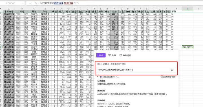Image resolution: width=203 pixels, height=107 pixels.
Task: Select column E header
Action: [x=54, y=9]
